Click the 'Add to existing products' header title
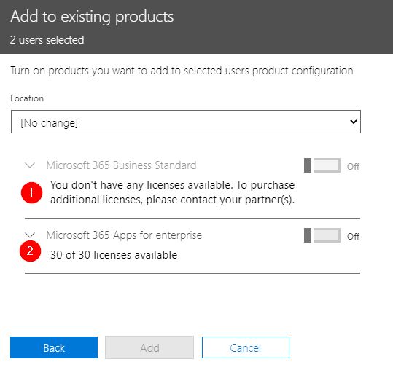 pyautogui.click(x=92, y=17)
